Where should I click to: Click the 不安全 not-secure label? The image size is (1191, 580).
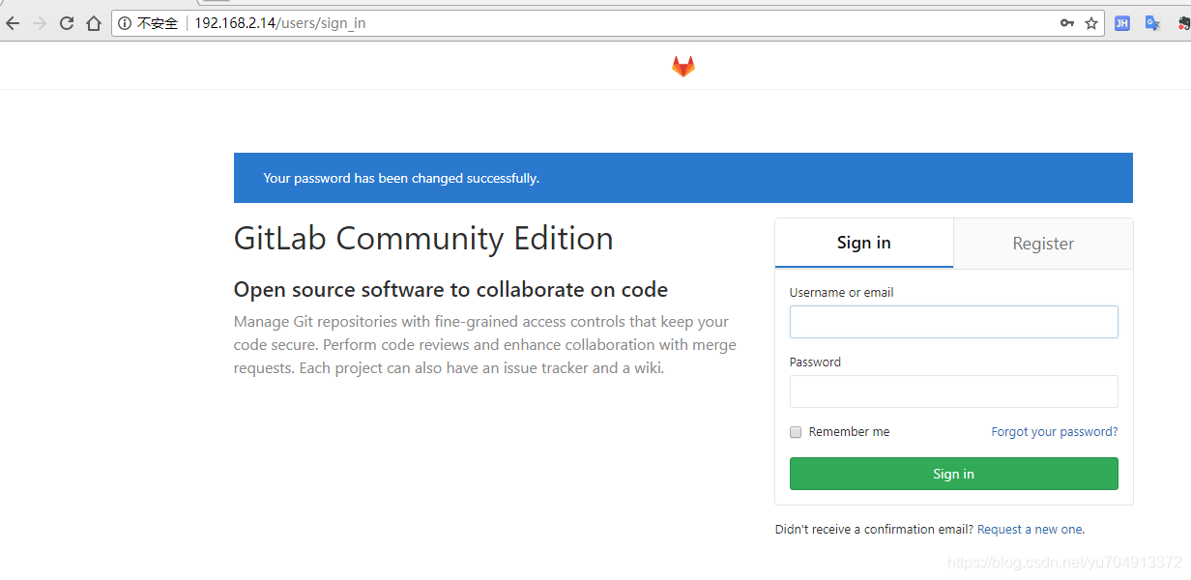click(x=158, y=23)
